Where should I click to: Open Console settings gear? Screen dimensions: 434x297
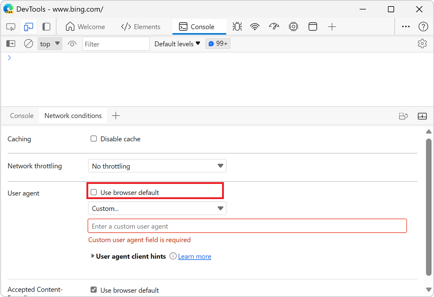pos(422,44)
